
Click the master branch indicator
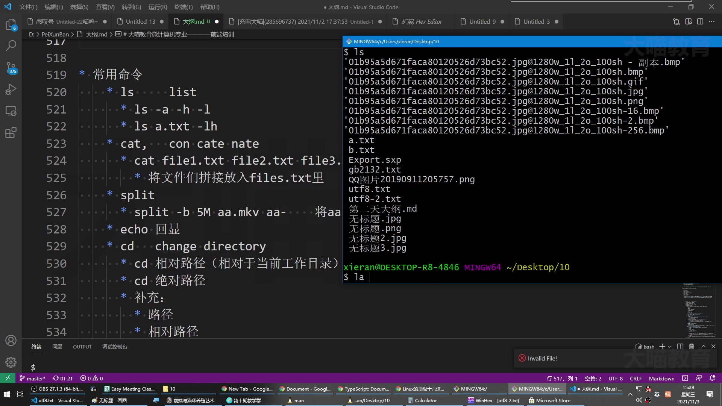[x=32, y=378]
